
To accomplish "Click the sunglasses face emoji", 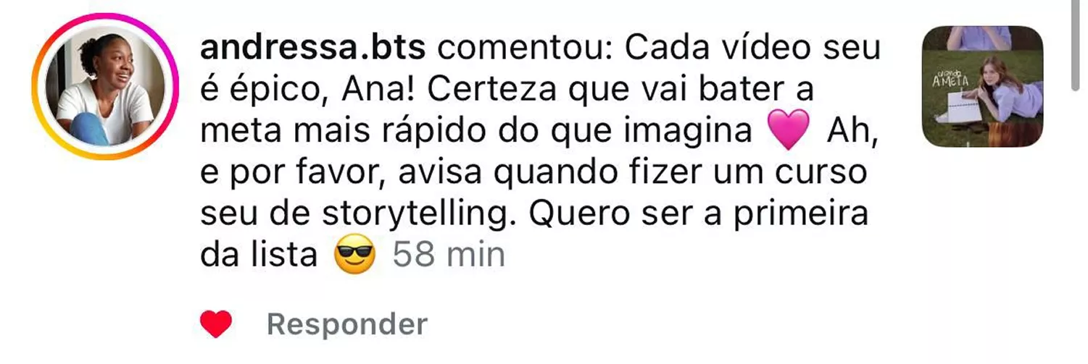I will [x=354, y=256].
